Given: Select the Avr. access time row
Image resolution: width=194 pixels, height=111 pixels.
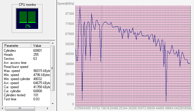Looking at the screenshot, I should point(27,63).
